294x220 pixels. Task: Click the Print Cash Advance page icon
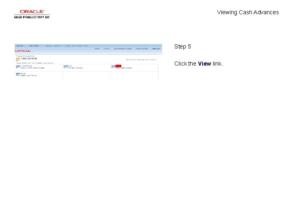click(x=66, y=67)
